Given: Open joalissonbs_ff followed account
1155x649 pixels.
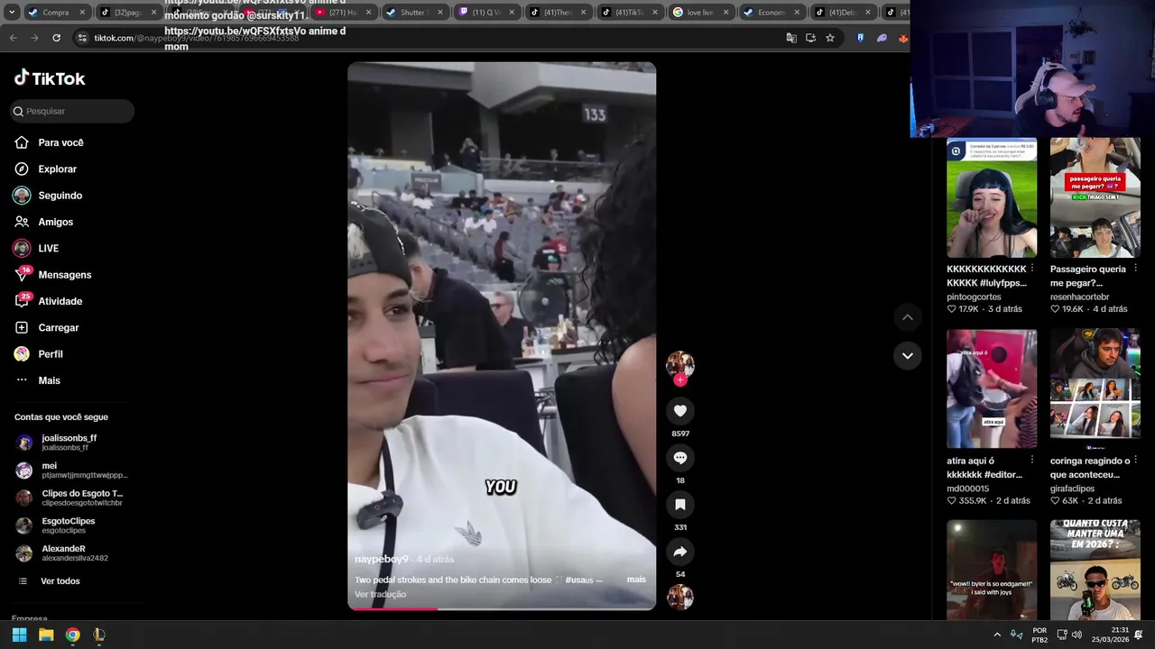Looking at the screenshot, I should tap(70, 443).
